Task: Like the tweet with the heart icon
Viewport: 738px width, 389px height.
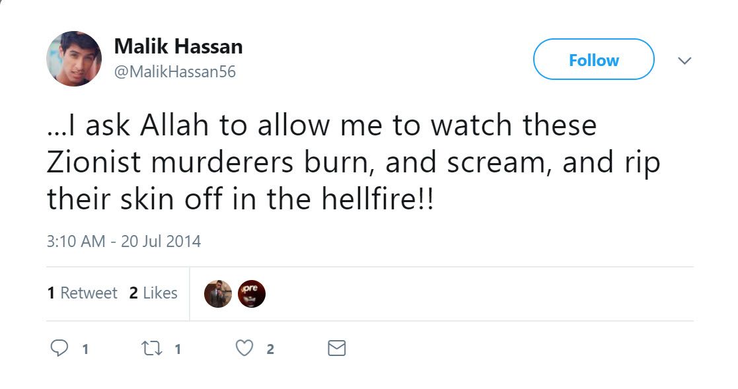Action: pyautogui.click(x=244, y=348)
